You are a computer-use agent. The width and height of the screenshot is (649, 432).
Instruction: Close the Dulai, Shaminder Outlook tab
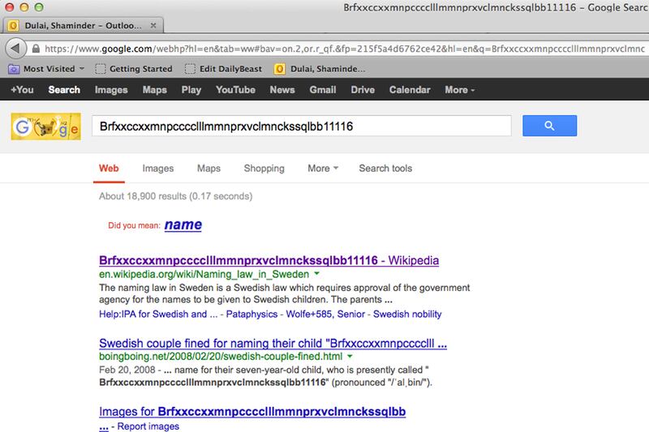pyautogui.click(x=153, y=26)
